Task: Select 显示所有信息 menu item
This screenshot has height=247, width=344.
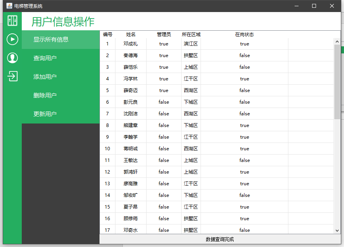Action: 61,40
